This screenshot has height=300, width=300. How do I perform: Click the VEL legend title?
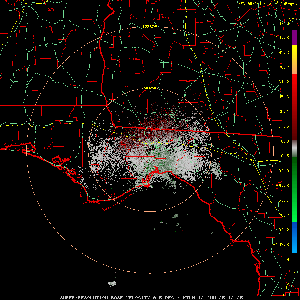coord(293,20)
